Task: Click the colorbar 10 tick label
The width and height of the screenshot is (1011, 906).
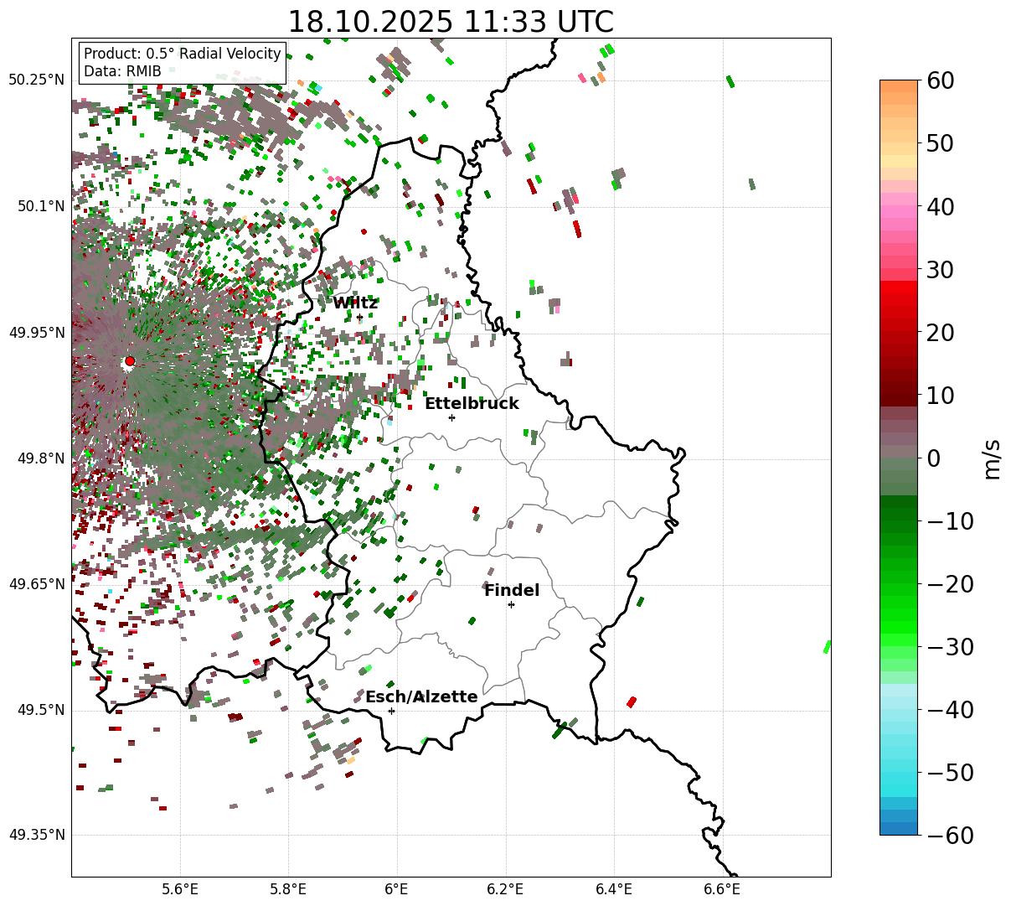Action: tap(939, 395)
